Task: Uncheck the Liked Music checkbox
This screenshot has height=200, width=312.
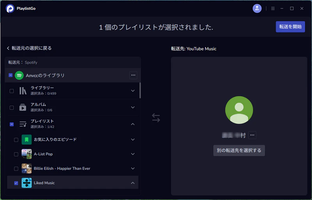Action: [x=16, y=183]
